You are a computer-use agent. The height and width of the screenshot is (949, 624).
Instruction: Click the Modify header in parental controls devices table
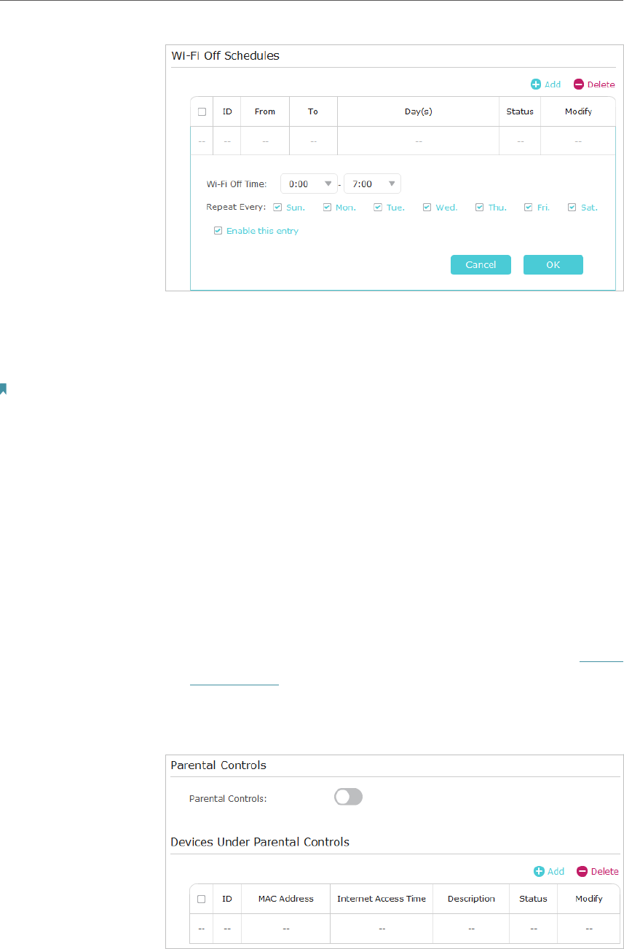[x=589, y=899]
